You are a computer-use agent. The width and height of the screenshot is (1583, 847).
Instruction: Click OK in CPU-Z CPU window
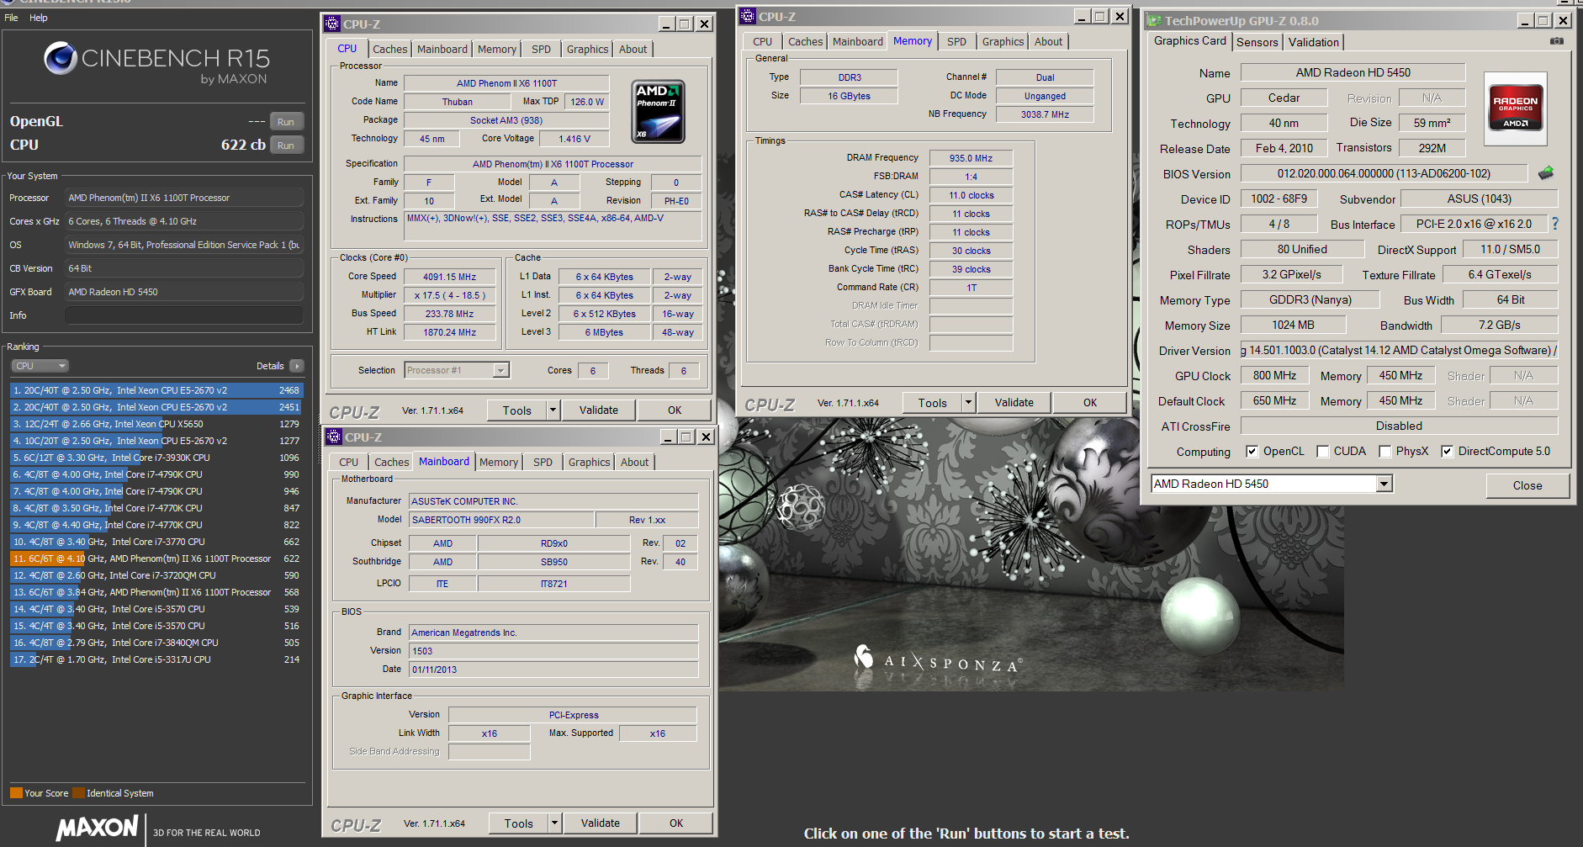[675, 410]
